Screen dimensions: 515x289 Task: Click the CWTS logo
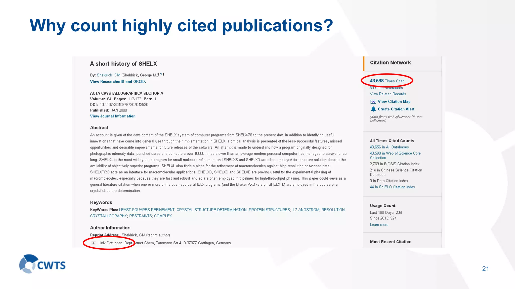42,264
